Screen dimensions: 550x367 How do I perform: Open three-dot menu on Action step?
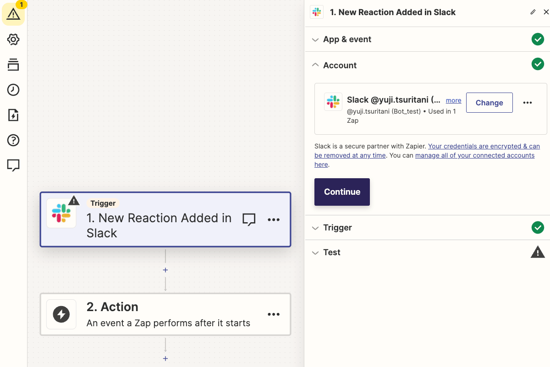tap(274, 314)
